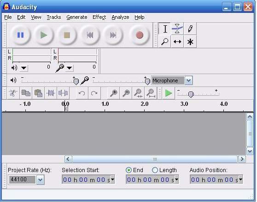Click horizontal scrollbar right arrow

[x=242, y=159]
